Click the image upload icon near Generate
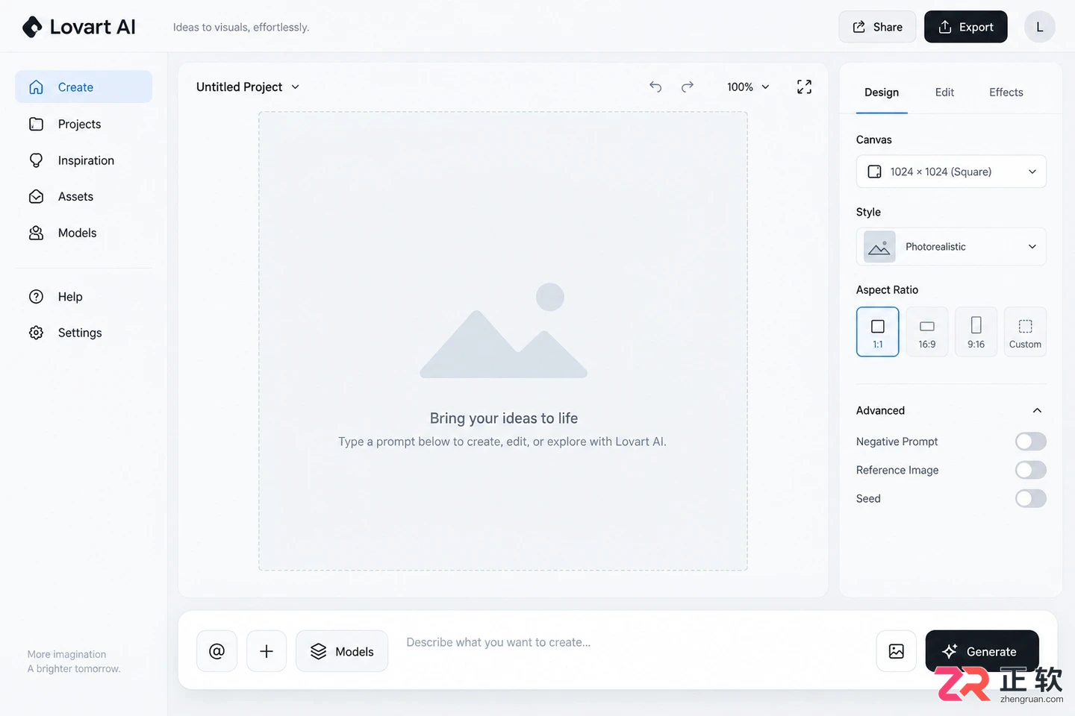This screenshot has width=1075, height=716. click(x=897, y=651)
